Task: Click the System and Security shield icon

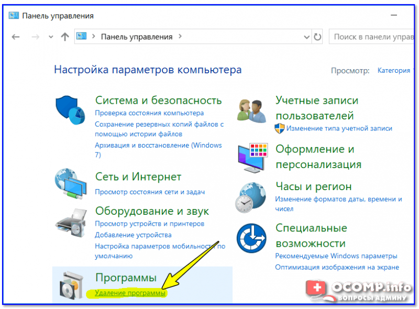Action: tap(70, 111)
